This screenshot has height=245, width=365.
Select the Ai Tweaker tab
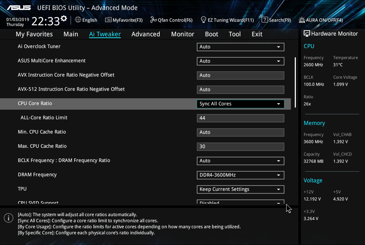[x=105, y=34]
